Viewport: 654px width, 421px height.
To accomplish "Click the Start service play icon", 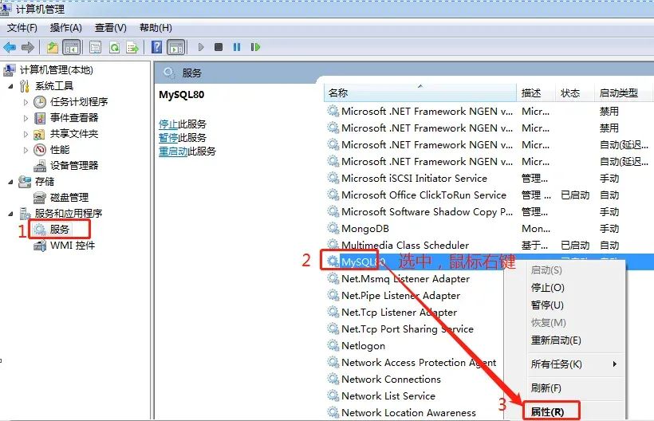I will point(201,47).
